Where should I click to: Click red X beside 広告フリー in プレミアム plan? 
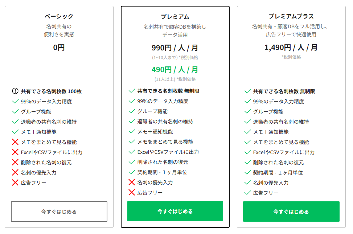132,192
